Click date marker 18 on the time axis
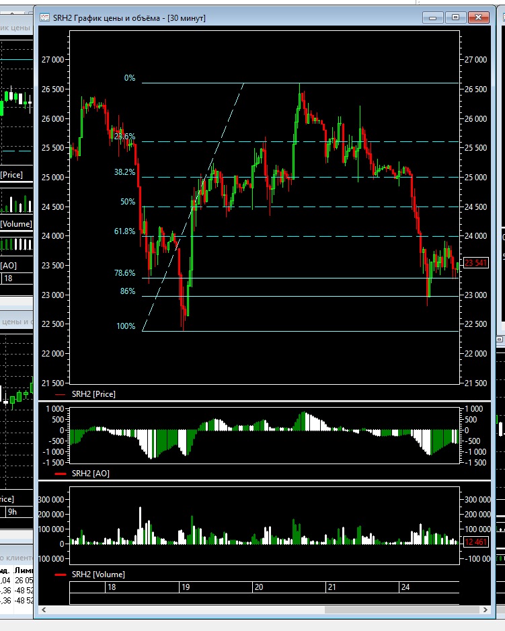This screenshot has height=631, width=505. pos(112,587)
